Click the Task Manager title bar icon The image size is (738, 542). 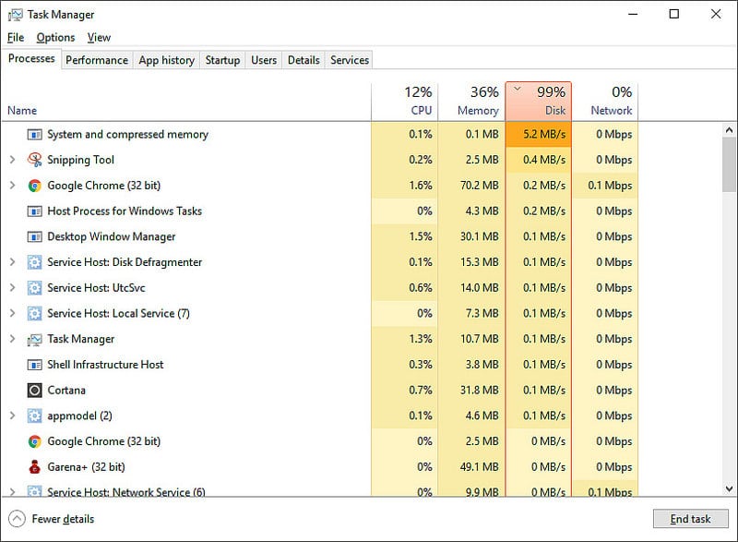15,15
